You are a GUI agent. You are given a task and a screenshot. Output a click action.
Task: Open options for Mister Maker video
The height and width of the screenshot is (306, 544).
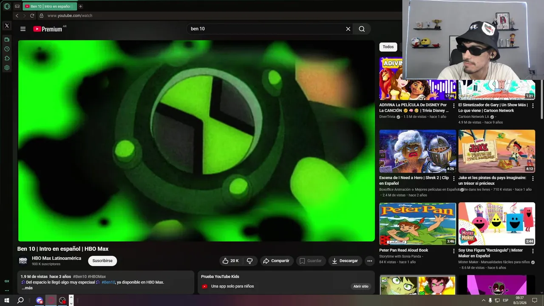[x=533, y=251]
